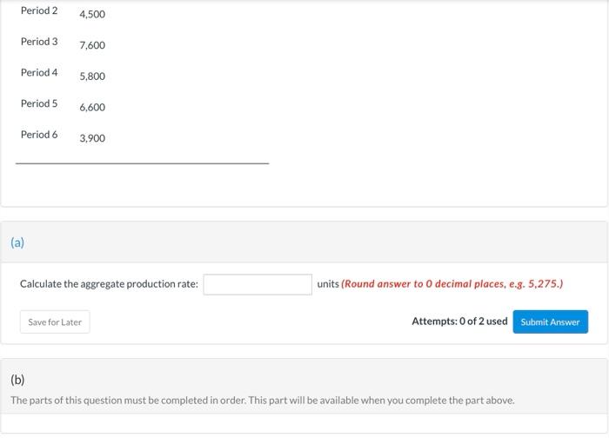Screen dimensions: 609x438
Task: Click the red rounding instructions text
Action: click(x=452, y=284)
